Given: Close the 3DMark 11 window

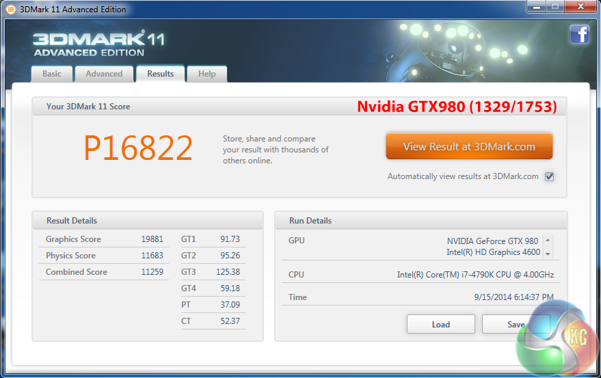Looking at the screenshot, I should (580, 7).
